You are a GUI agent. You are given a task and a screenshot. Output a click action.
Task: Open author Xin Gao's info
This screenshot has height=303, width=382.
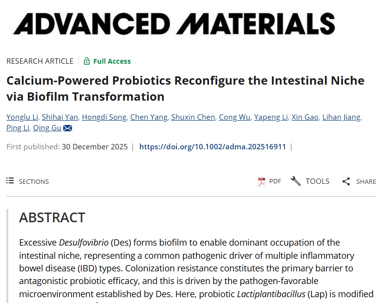[x=306, y=117]
